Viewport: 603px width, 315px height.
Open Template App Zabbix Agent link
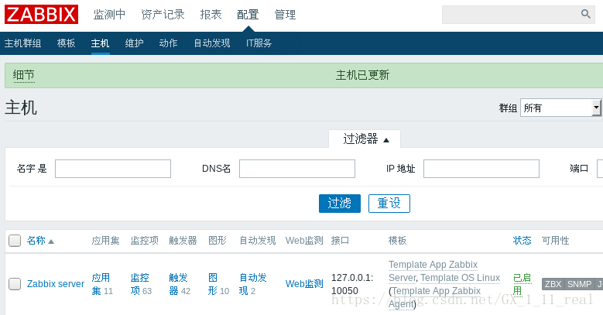[434, 297]
